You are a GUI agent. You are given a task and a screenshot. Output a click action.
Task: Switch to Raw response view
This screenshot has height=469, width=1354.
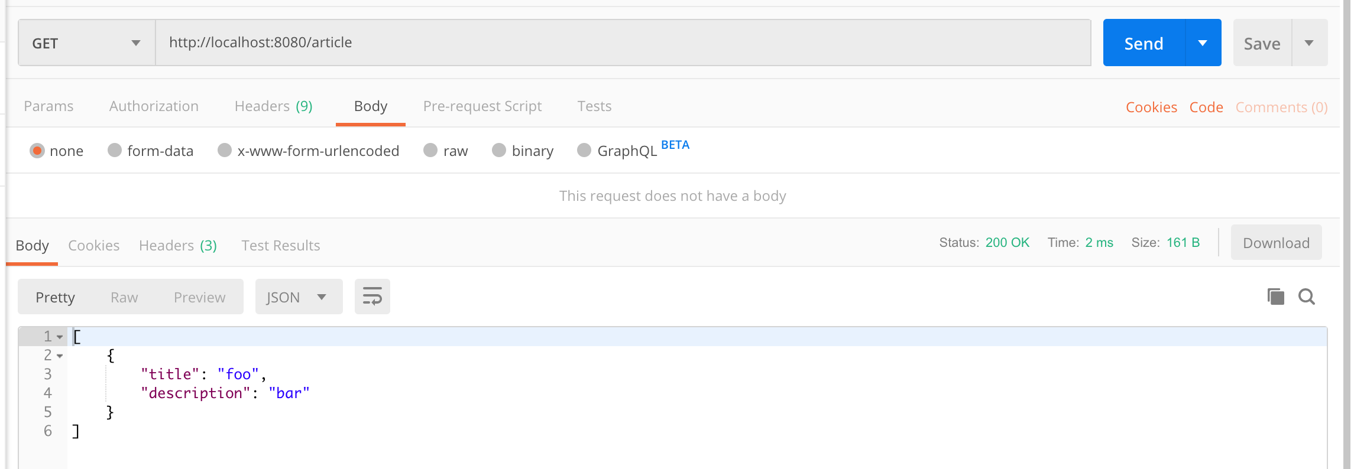(x=124, y=298)
